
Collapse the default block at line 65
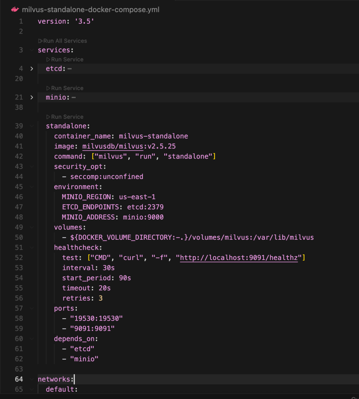[x=32, y=389]
